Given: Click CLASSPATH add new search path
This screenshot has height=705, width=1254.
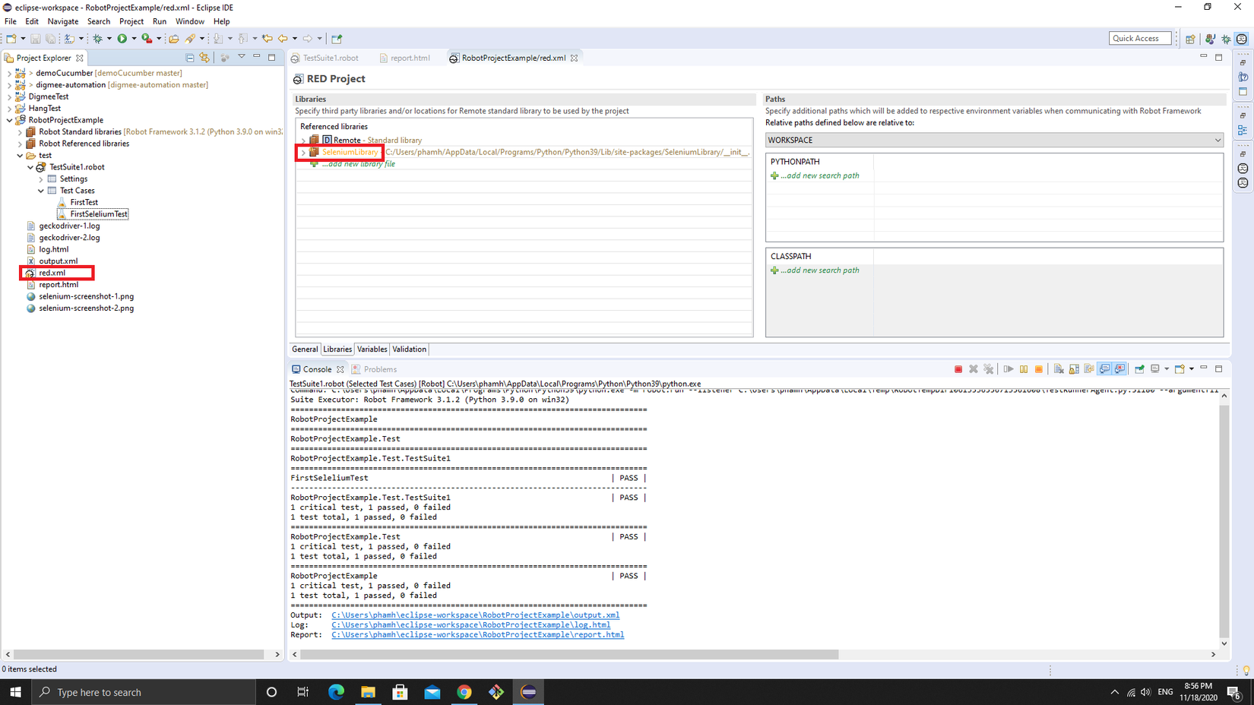Looking at the screenshot, I should 819,270.
